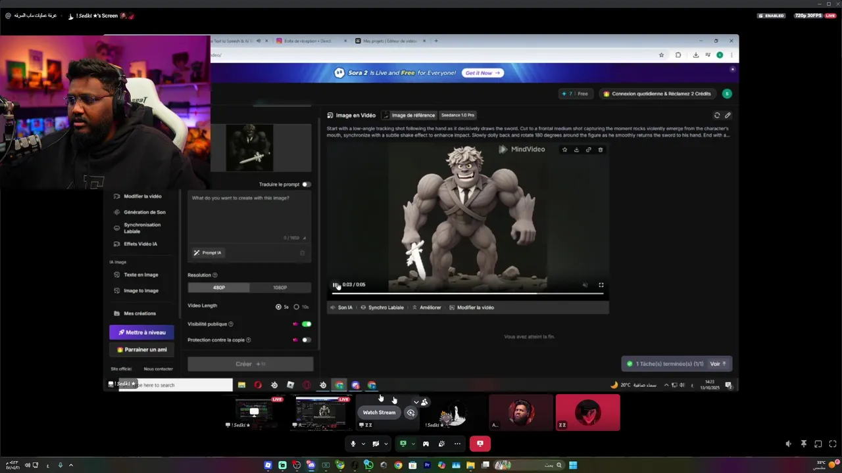Pause the generated video playback
842x473 pixels.
[x=335, y=284]
